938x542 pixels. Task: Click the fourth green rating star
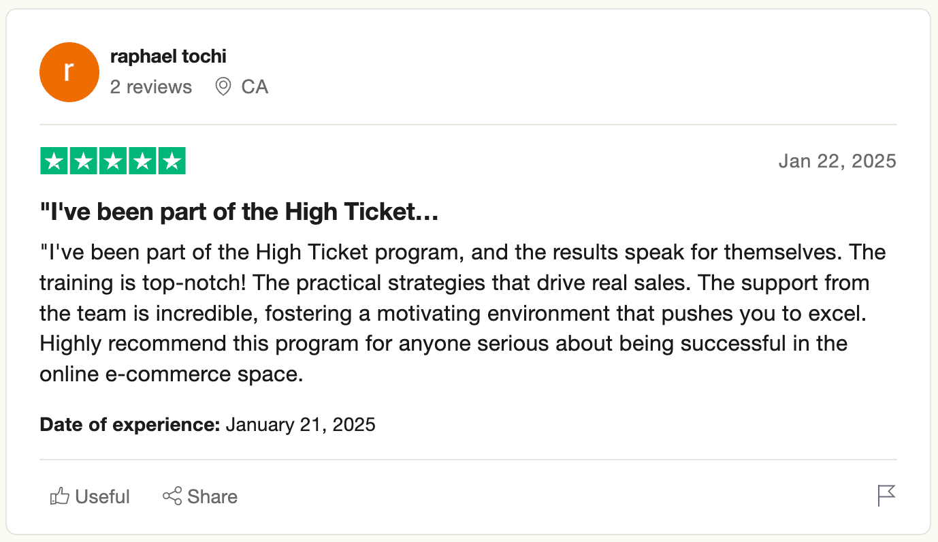coord(142,161)
